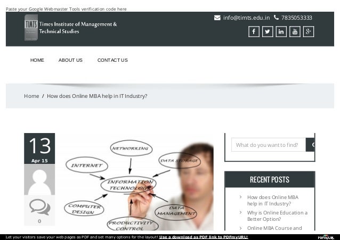The image size is (340, 240).
Task: Click the PDFmyURL logo in footer bar
Action: click(x=326, y=237)
